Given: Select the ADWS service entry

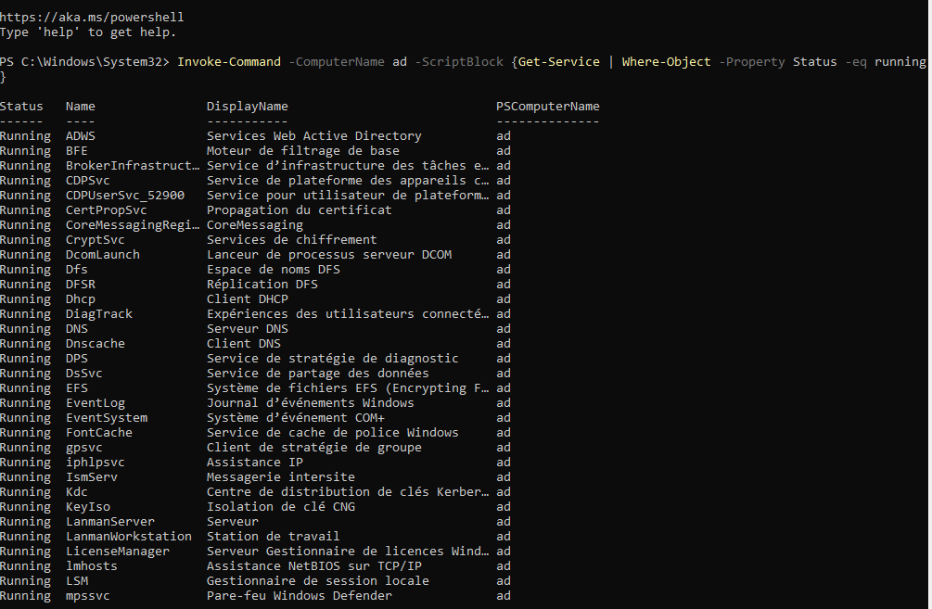Looking at the screenshot, I should point(80,135).
